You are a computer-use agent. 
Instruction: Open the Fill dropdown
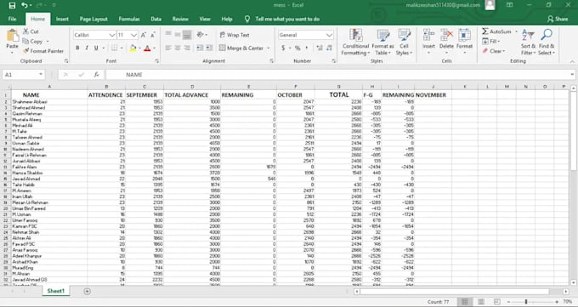pyautogui.click(x=491, y=42)
